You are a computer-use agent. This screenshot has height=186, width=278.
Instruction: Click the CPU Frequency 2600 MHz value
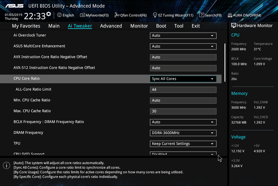tap(239, 49)
